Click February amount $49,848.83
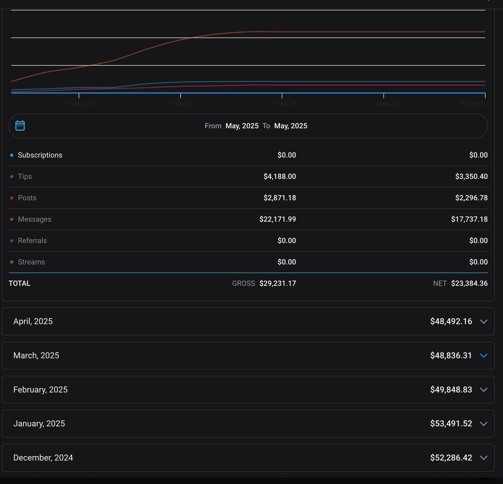The image size is (503, 484). pos(451,390)
